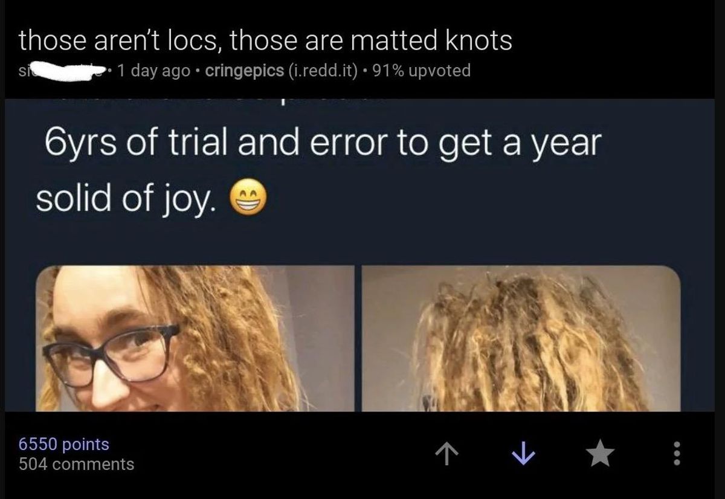This screenshot has width=725, height=499.
Task: Downvote the post with the purple down arrow
Action: [521, 454]
